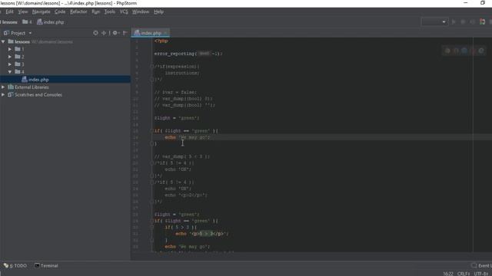The width and height of the screenshot is (492, 276).
Task: Click the red browser icon in editor popup
Action: click(473, 51)
